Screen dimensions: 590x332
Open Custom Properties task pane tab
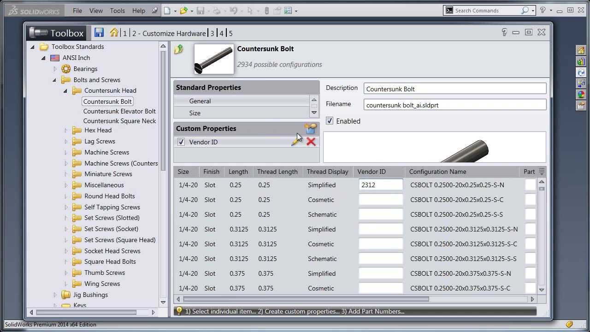[x=581, y=106]
